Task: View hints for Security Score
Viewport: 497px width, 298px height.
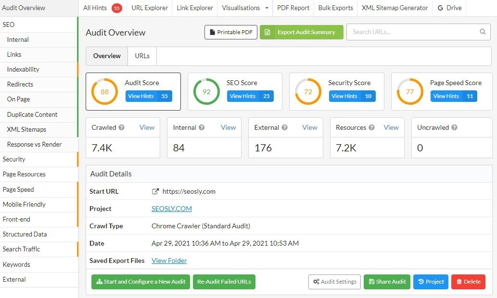Action: [352, 96]
